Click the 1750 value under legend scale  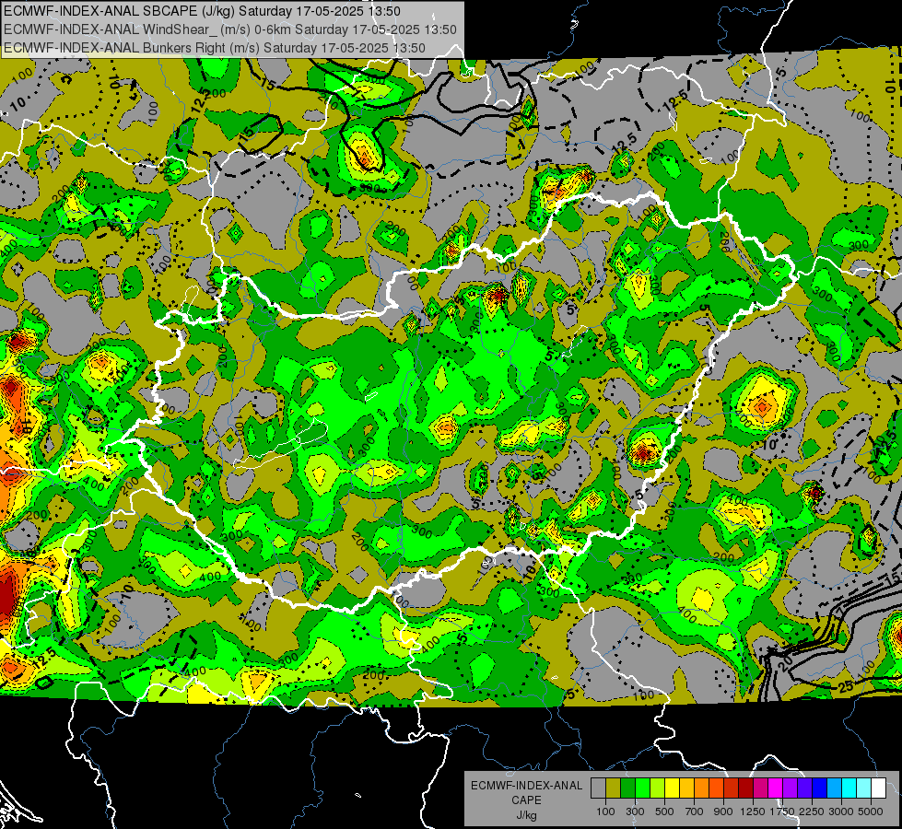pyautogui.click(x=782, y=811)
